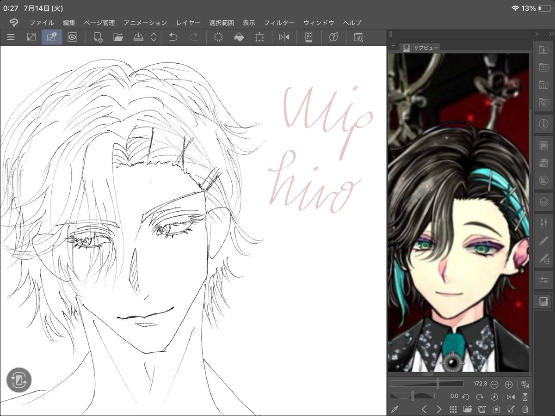Rotate Sub View image right
The image size is (555, 416).
pyautogui.click(x=480, y=397)
